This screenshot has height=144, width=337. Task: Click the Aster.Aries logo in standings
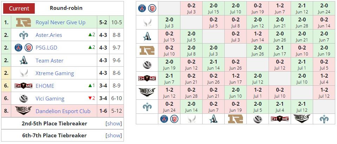coord(24,35)
